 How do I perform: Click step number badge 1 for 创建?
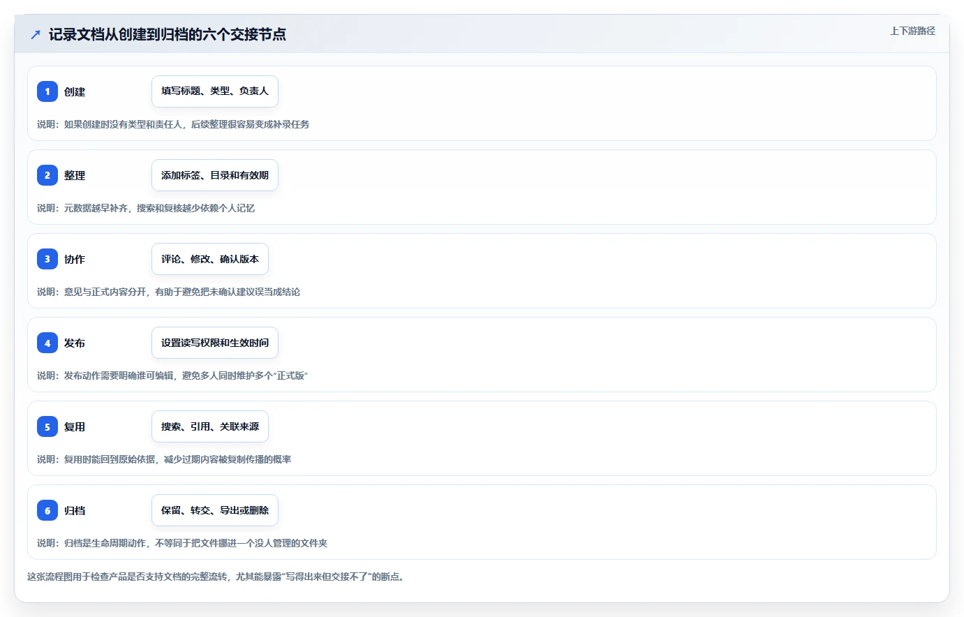tap(47, 91)
